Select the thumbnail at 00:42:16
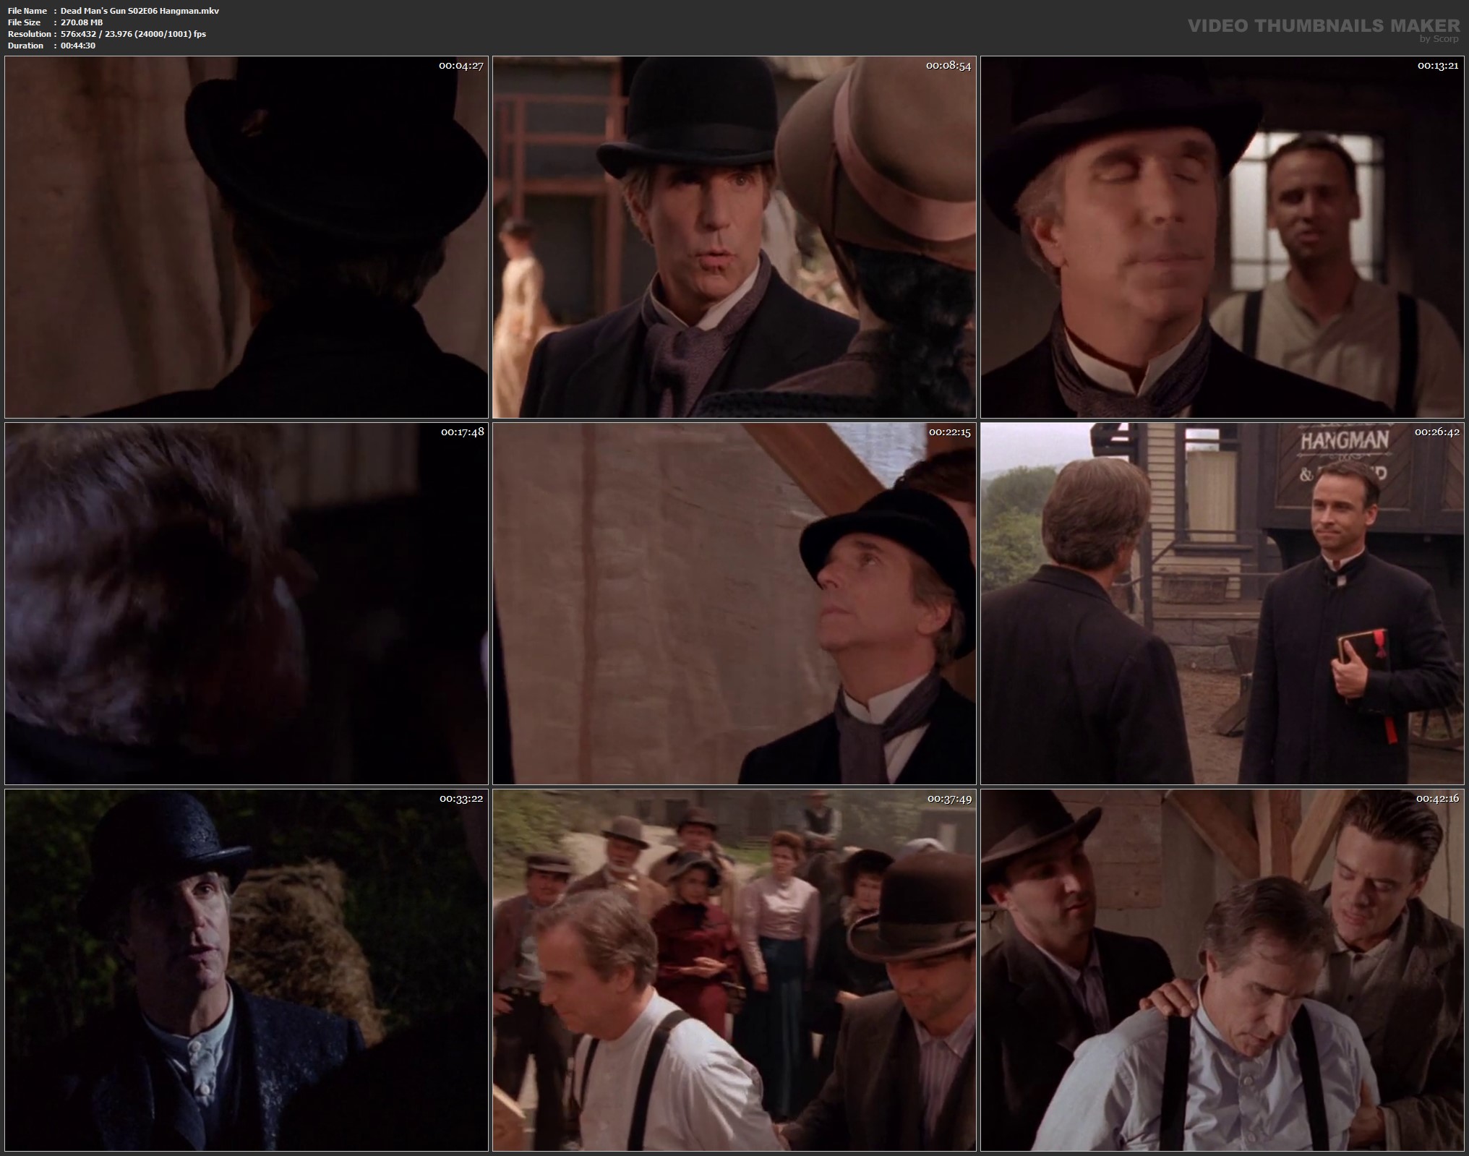The height and width of the screenshot is (1156, 1469). click(x=1222, y=970)
